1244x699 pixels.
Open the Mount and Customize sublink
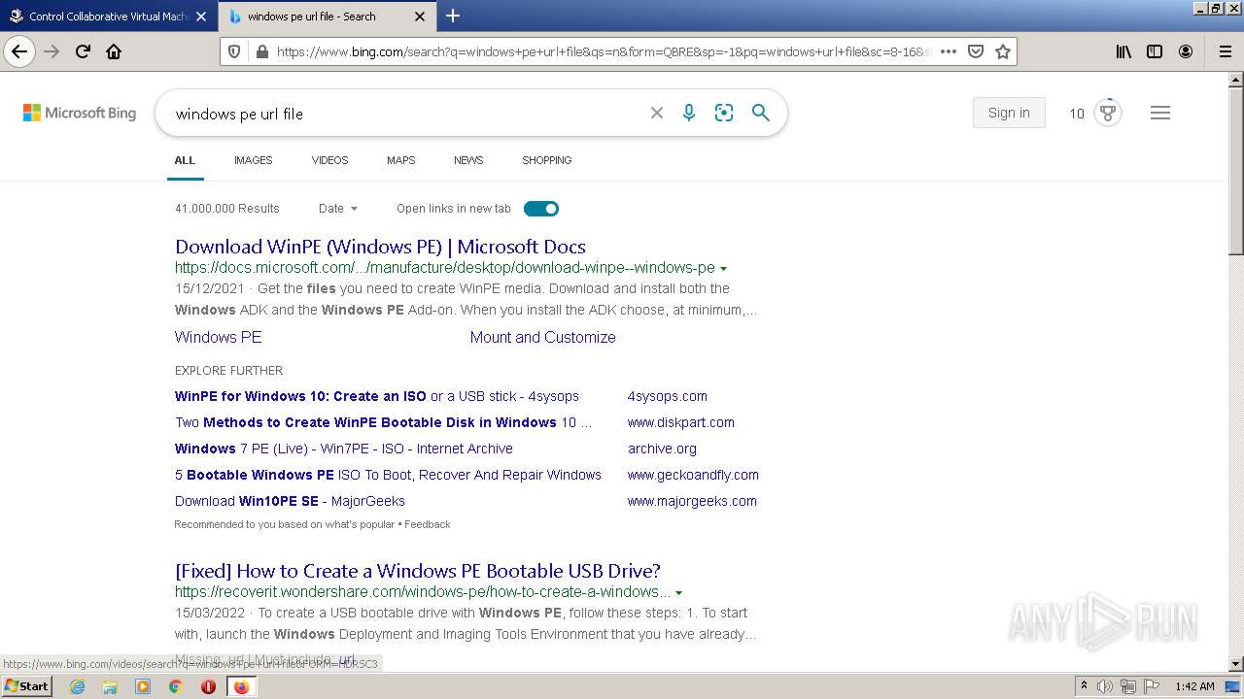pos(542,337)
